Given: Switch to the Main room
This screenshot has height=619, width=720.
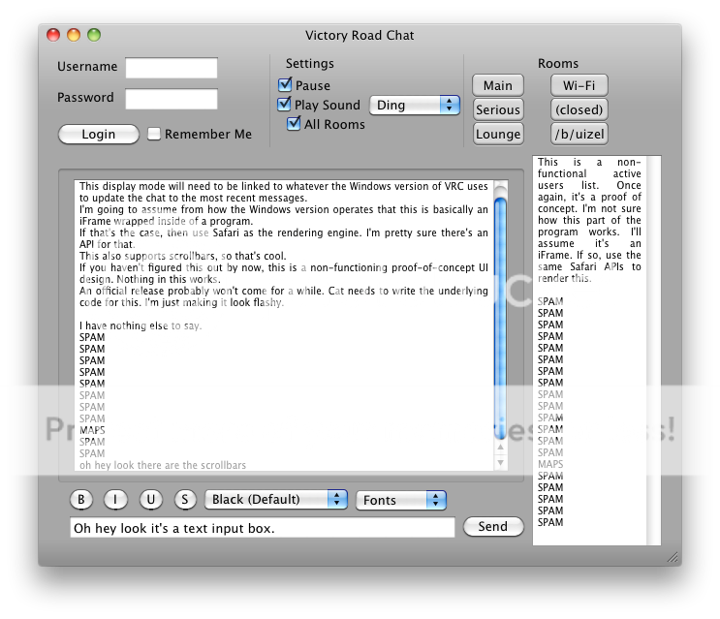Looking at the screenshot, I should click(498, 85).
